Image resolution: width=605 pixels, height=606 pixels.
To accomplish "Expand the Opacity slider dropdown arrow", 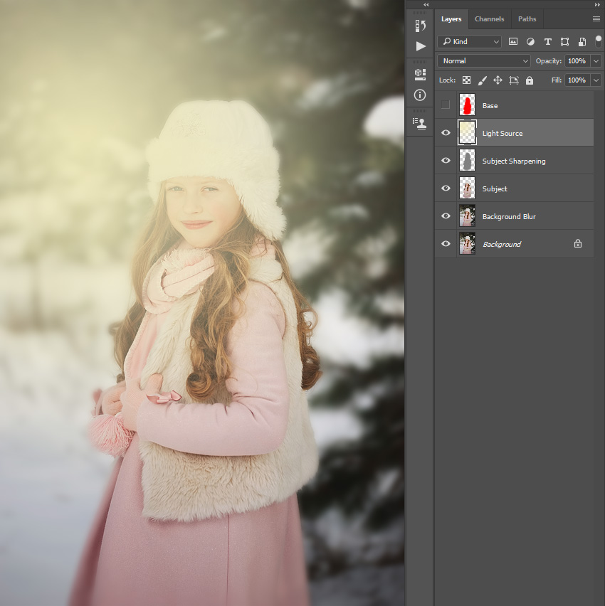I will click(596, 60).
